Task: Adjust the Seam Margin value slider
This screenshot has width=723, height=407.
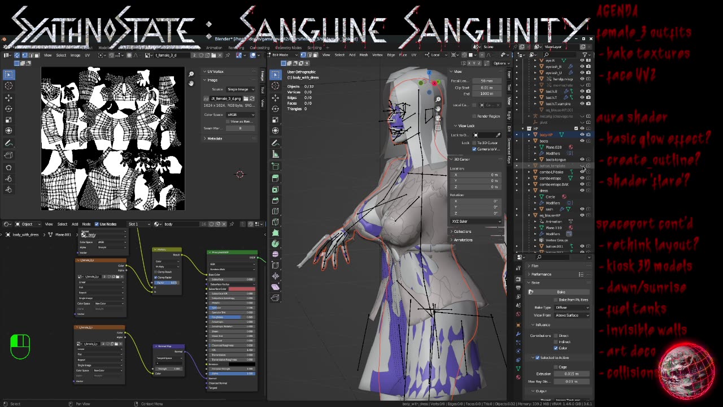Action: click(241, 128)
